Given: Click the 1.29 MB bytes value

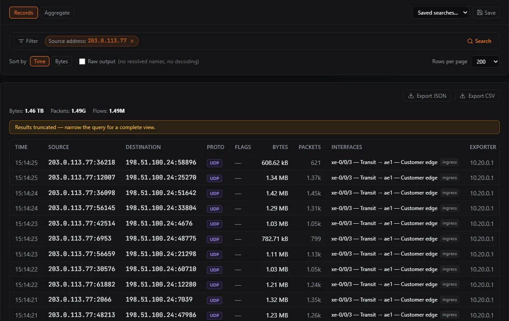Looking at the screenshot, I should coord(277,208).
